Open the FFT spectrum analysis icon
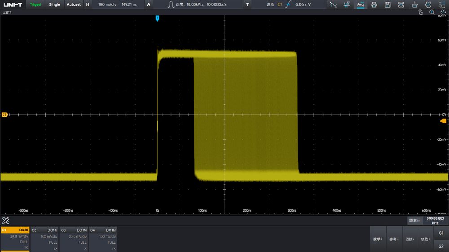Image resolution: width=449 pixels, height=252 pixels. (x=347, y=4)
